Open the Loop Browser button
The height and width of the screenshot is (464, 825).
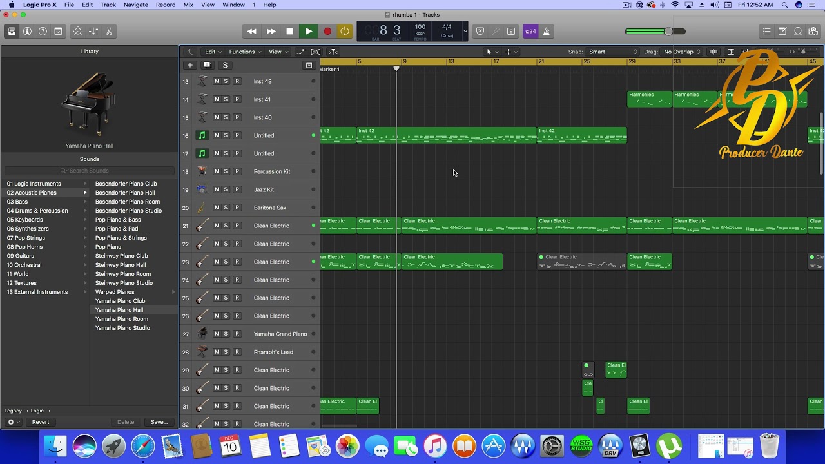tap(797, 31)
